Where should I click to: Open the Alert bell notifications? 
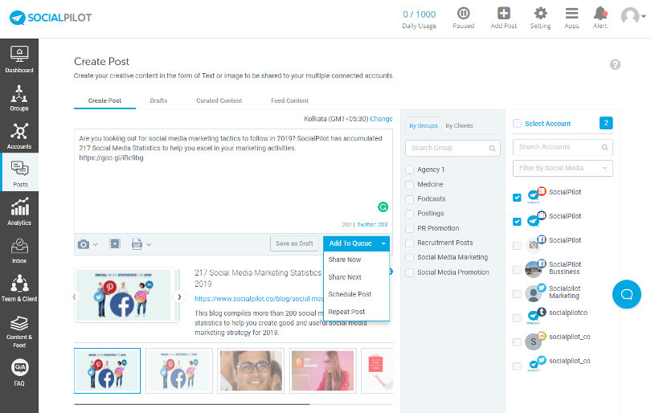pos(600,14)
